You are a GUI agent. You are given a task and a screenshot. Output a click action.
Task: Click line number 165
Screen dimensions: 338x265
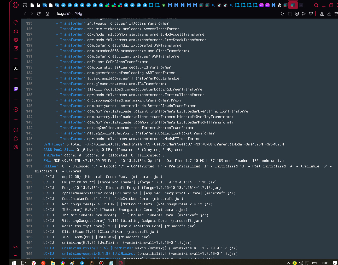(29, 248)
